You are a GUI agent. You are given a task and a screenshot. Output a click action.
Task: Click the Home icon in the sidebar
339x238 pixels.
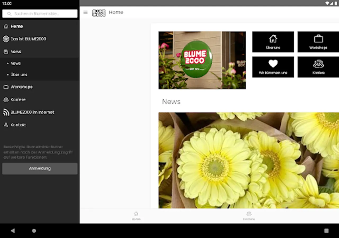coord(6,26)
